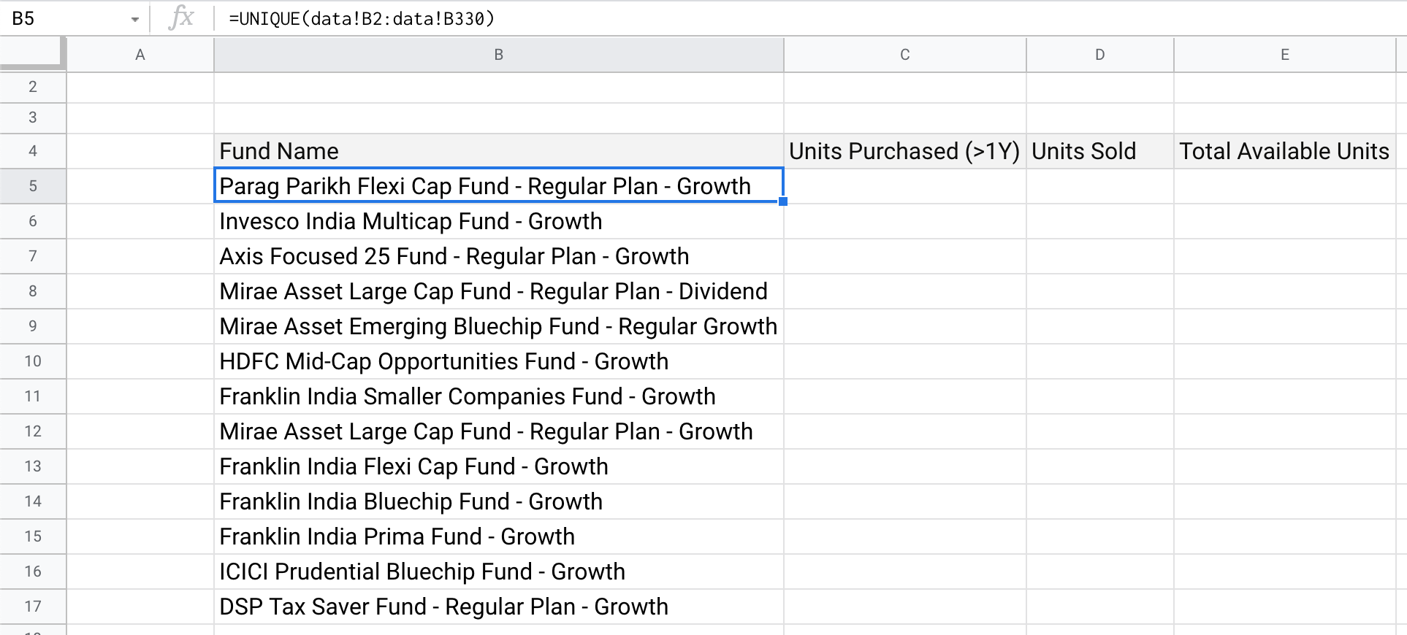Select 'Parag Parikh Flexi Cap Fund' cell
This screenshot has height=635, width=1407.
pyautogui.click(x=499, y=186)
